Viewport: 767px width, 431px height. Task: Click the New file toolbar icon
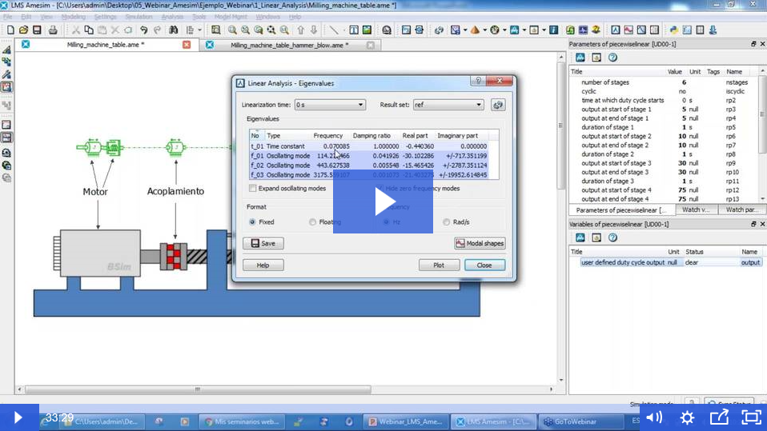[10, 30]
